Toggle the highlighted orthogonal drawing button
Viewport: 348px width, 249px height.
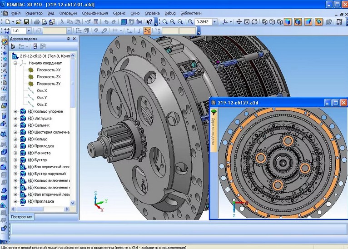click(148, 31)
